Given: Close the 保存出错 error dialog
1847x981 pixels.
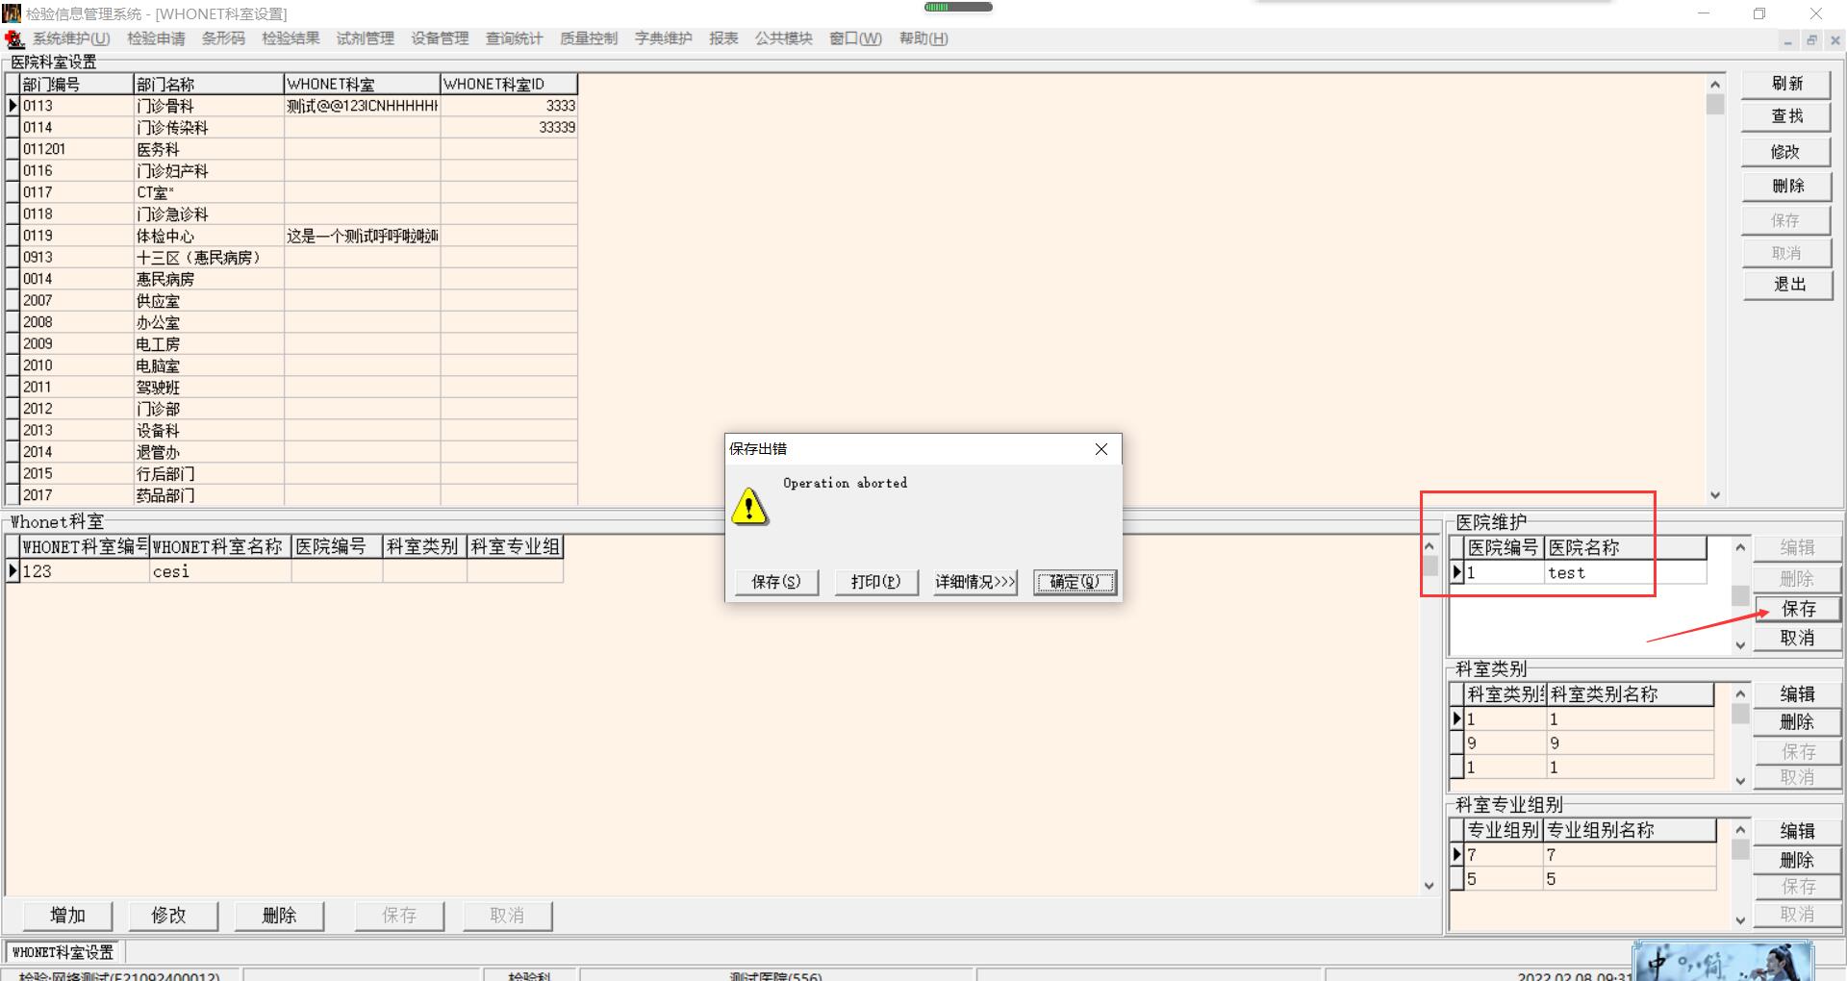Looking at the screenshot, I should coord(1101,449).
